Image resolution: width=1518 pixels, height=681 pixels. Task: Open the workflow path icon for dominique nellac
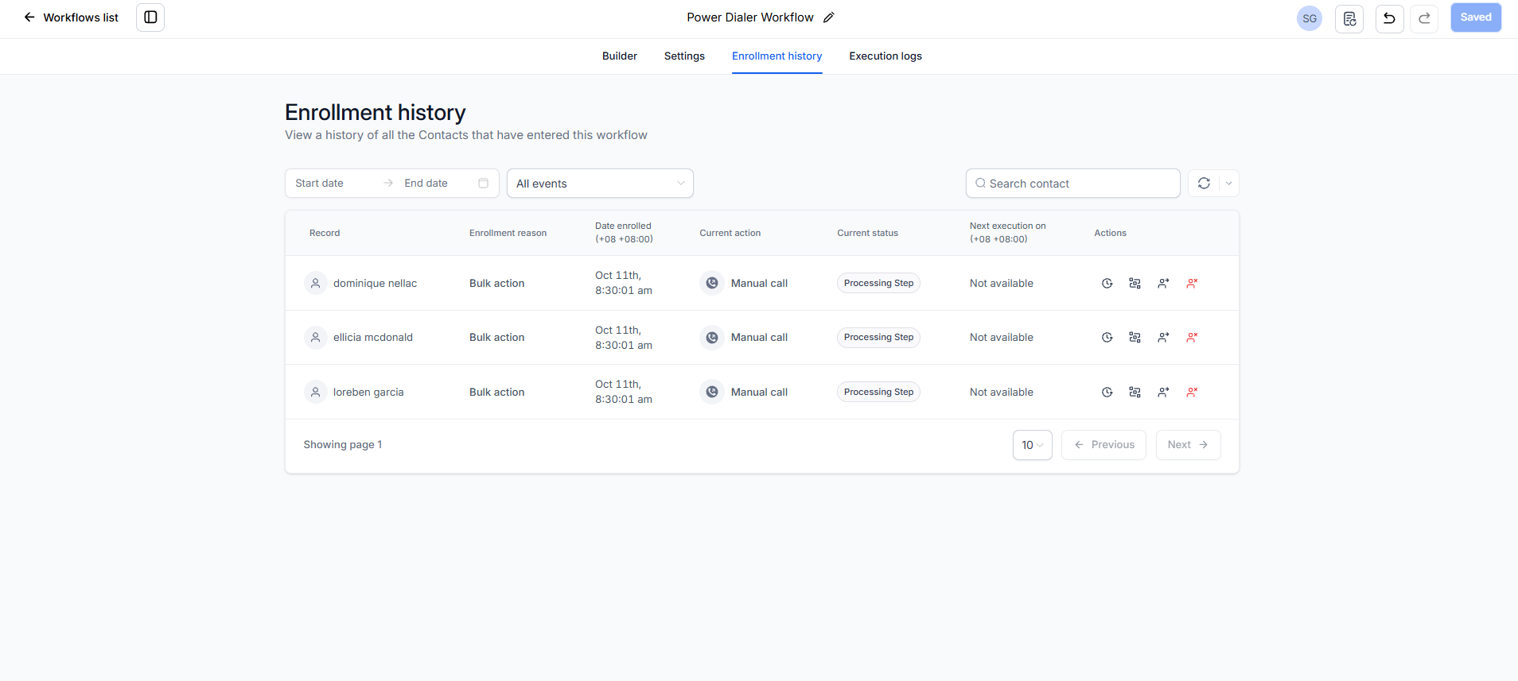coord(1135,284)
